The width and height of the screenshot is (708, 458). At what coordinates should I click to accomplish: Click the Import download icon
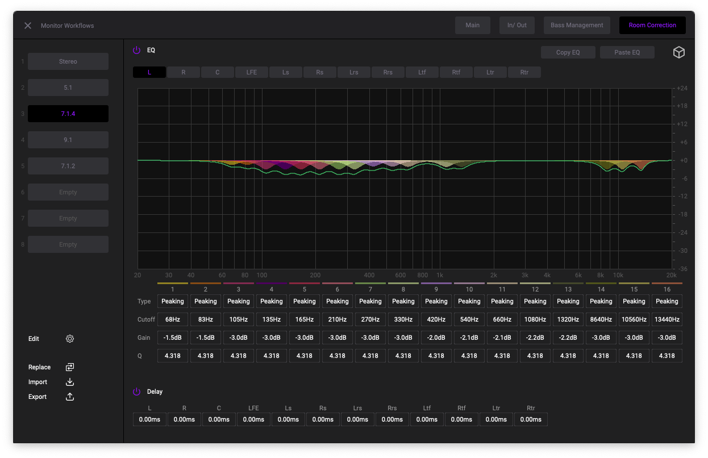pos(70,382)
